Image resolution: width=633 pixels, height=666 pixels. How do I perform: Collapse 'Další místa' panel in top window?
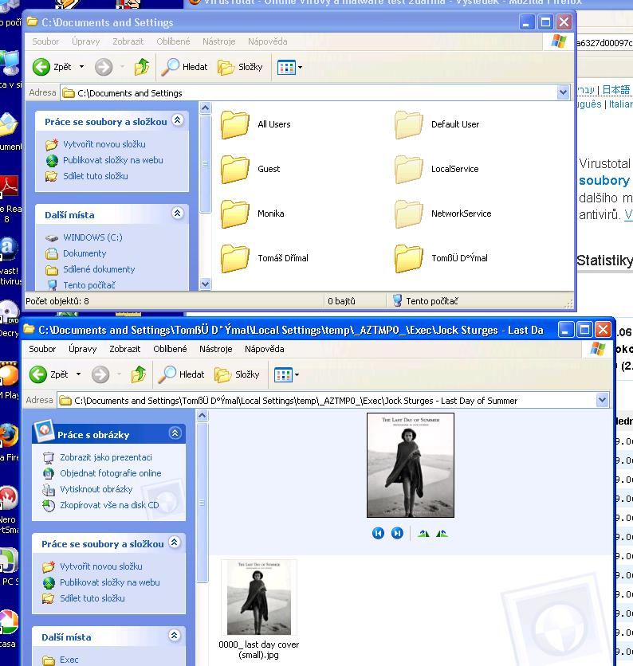pyautogui.click(x=177, y=214)
